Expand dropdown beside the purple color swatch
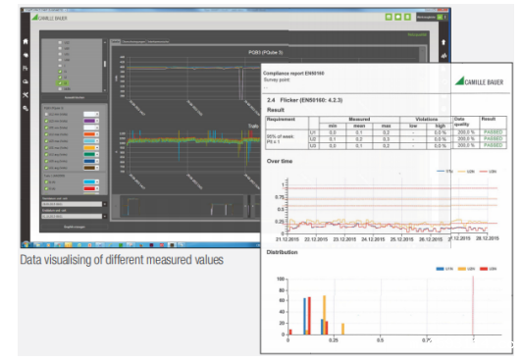 point(97,121)
